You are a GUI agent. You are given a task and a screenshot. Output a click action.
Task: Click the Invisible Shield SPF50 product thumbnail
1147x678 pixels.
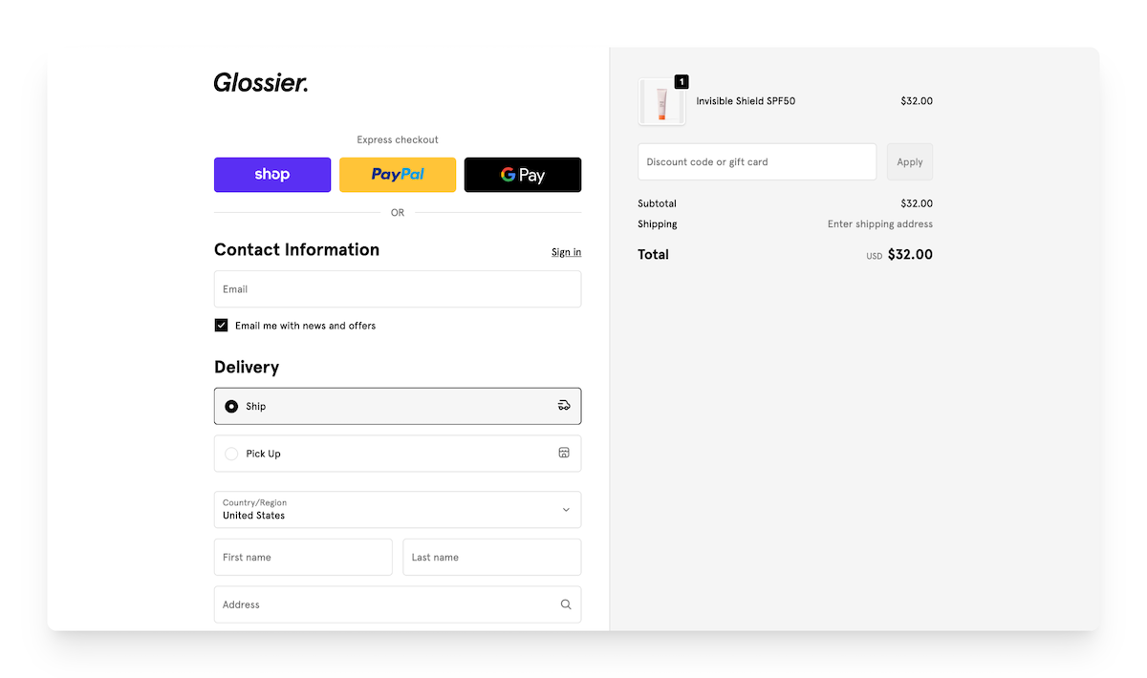(x=661, y=101)
